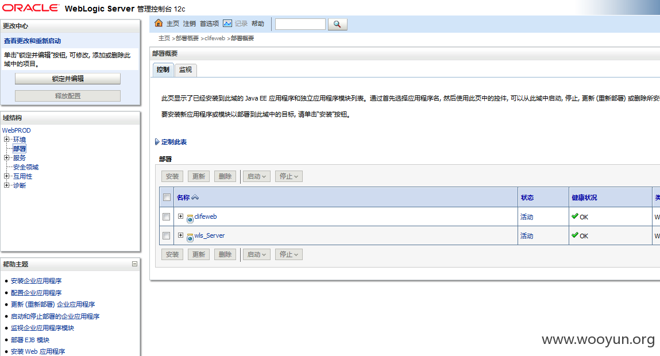The width and height of the screenshot is (660, 356).
Task: Check the clifeweb row checkbox
Action: pos(166,216)
